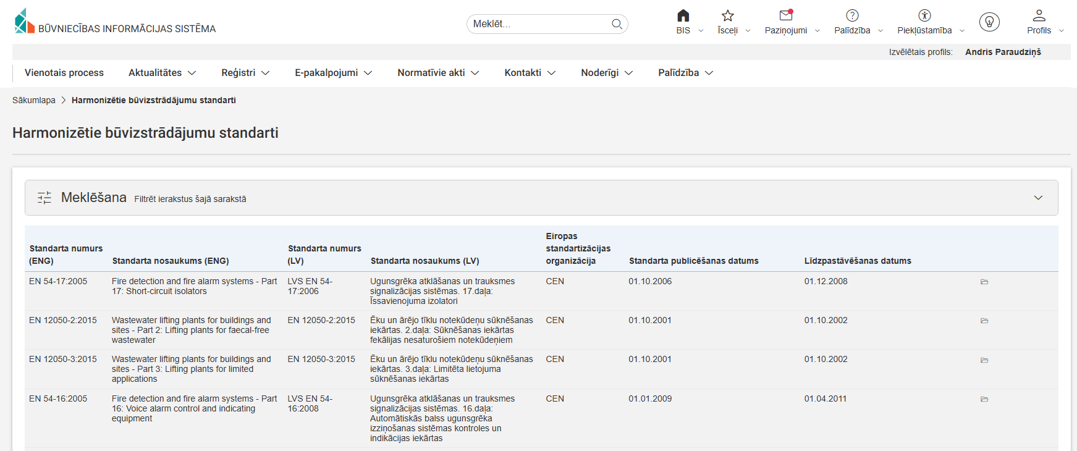This screenshot has width=1077, height=451.
Task: Open the Īsceļi star icon
Action: click(728, 15)
